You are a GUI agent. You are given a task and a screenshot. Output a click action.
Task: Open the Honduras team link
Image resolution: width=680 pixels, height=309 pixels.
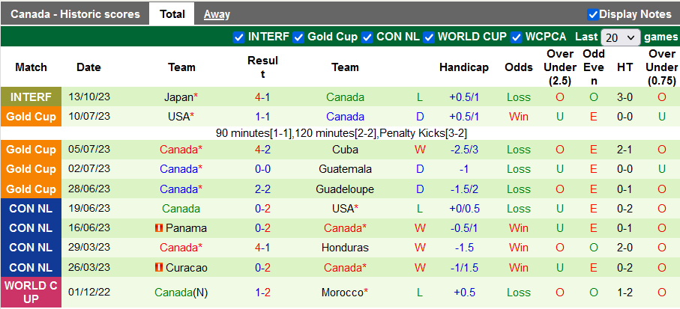click(345, 248)
